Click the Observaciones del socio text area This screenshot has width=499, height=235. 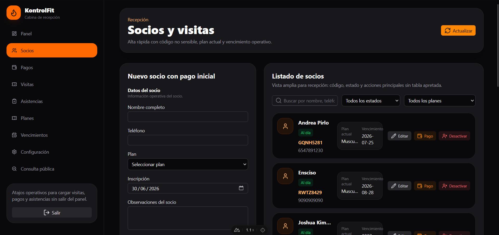[x=188, y=218]
